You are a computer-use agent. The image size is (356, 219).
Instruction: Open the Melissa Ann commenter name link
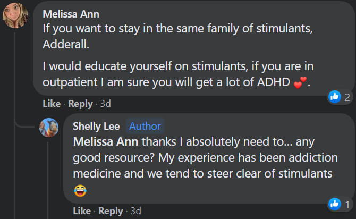coord(71,14)
